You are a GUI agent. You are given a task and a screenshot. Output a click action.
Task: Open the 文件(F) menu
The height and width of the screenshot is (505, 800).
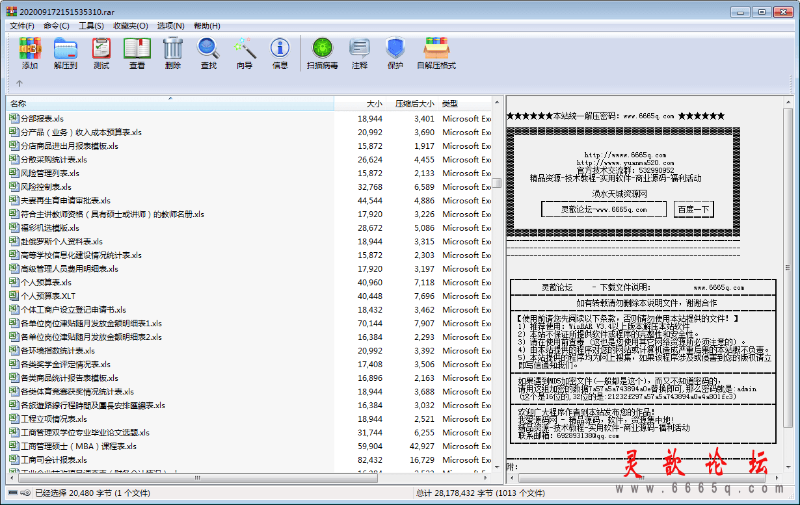22,26
